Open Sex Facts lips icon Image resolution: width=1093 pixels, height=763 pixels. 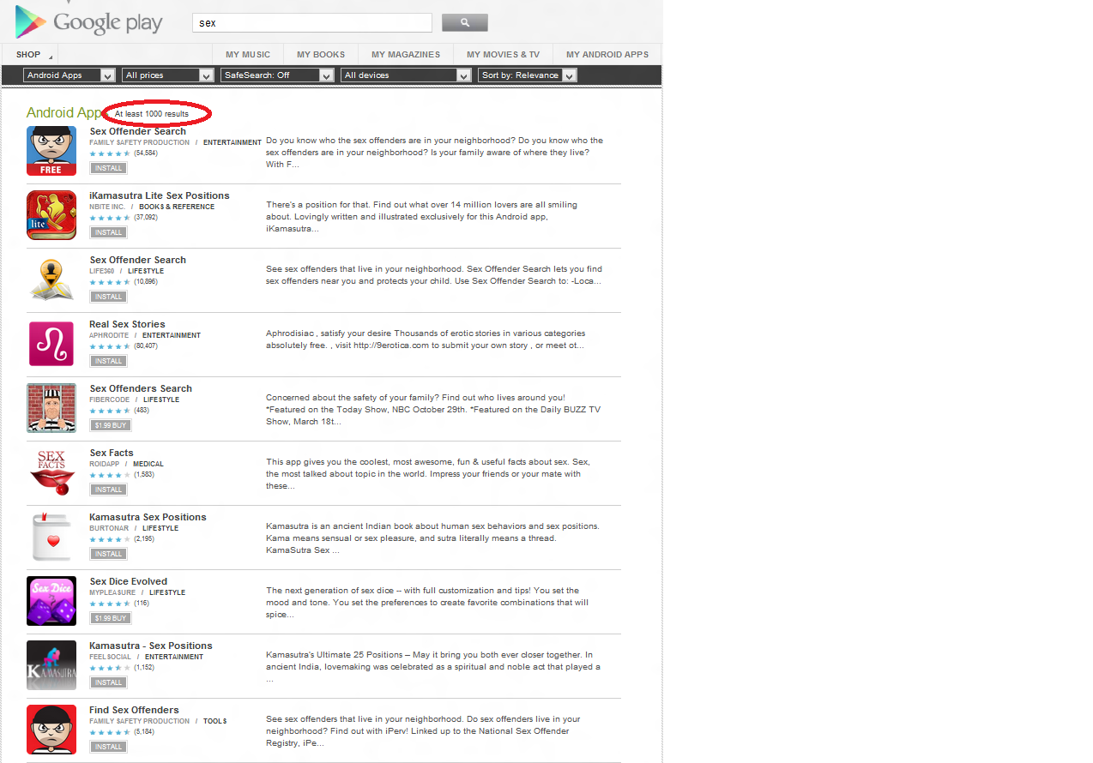point(51,472)
